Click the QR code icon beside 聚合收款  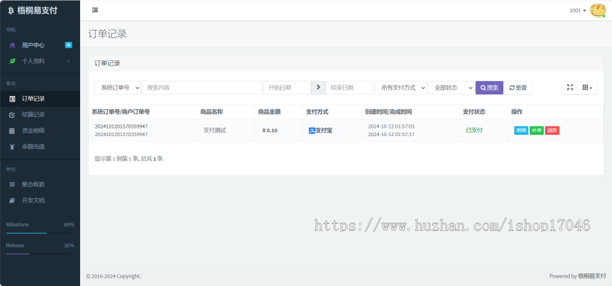(12, 184)
